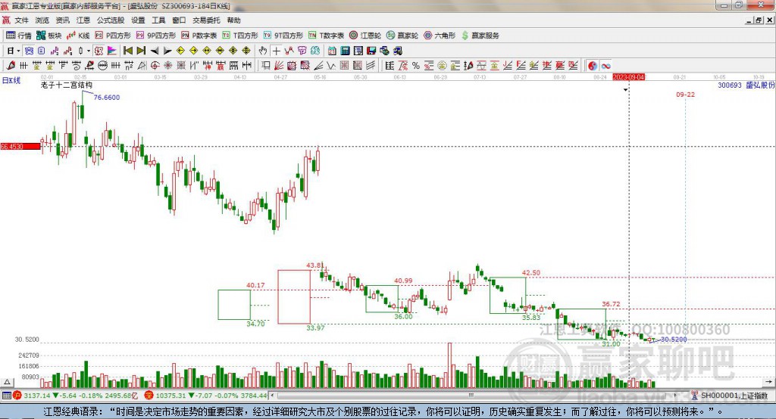Open the 文件 menu
This screenshot has width=776, height=419.
[x=22, y=20]
